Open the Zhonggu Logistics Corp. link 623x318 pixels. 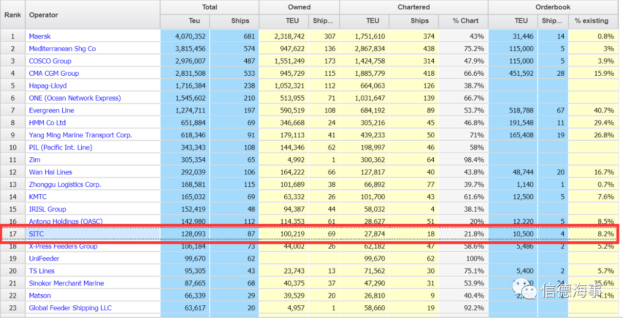65,184
